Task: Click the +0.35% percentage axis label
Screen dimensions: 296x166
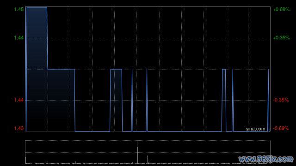Action: click(x=281, y=38)
